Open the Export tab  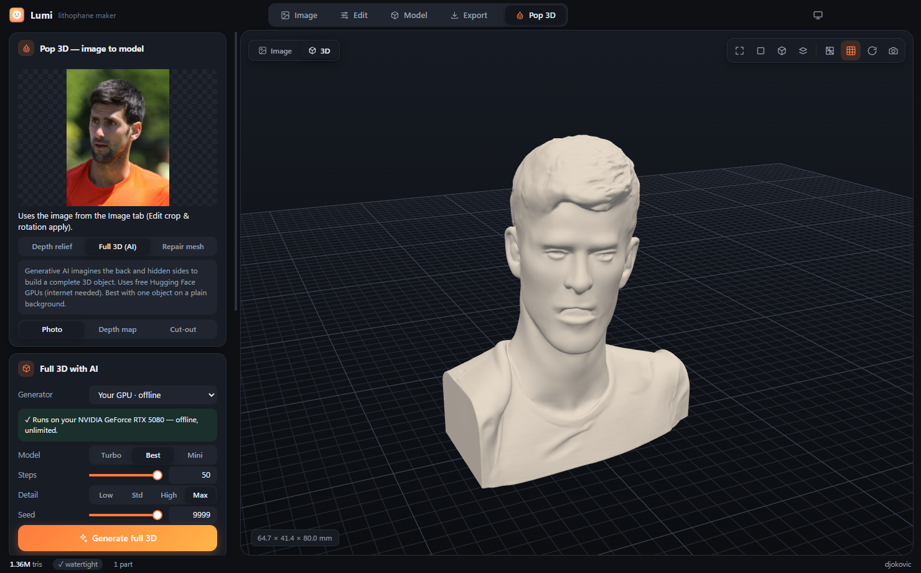pyautogui.click(x=469, y=15)
